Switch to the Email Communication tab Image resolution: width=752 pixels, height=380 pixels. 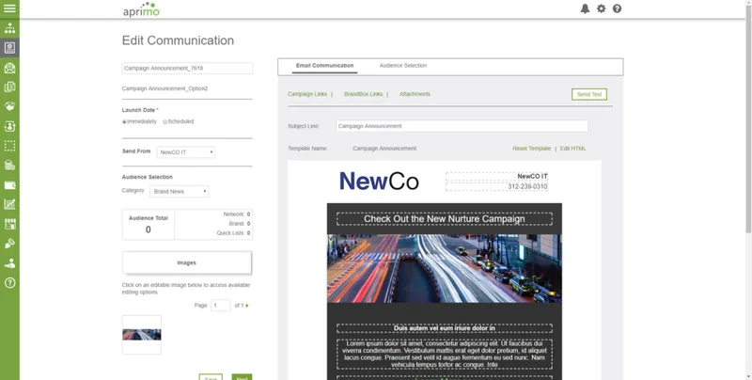pos(324,66)
